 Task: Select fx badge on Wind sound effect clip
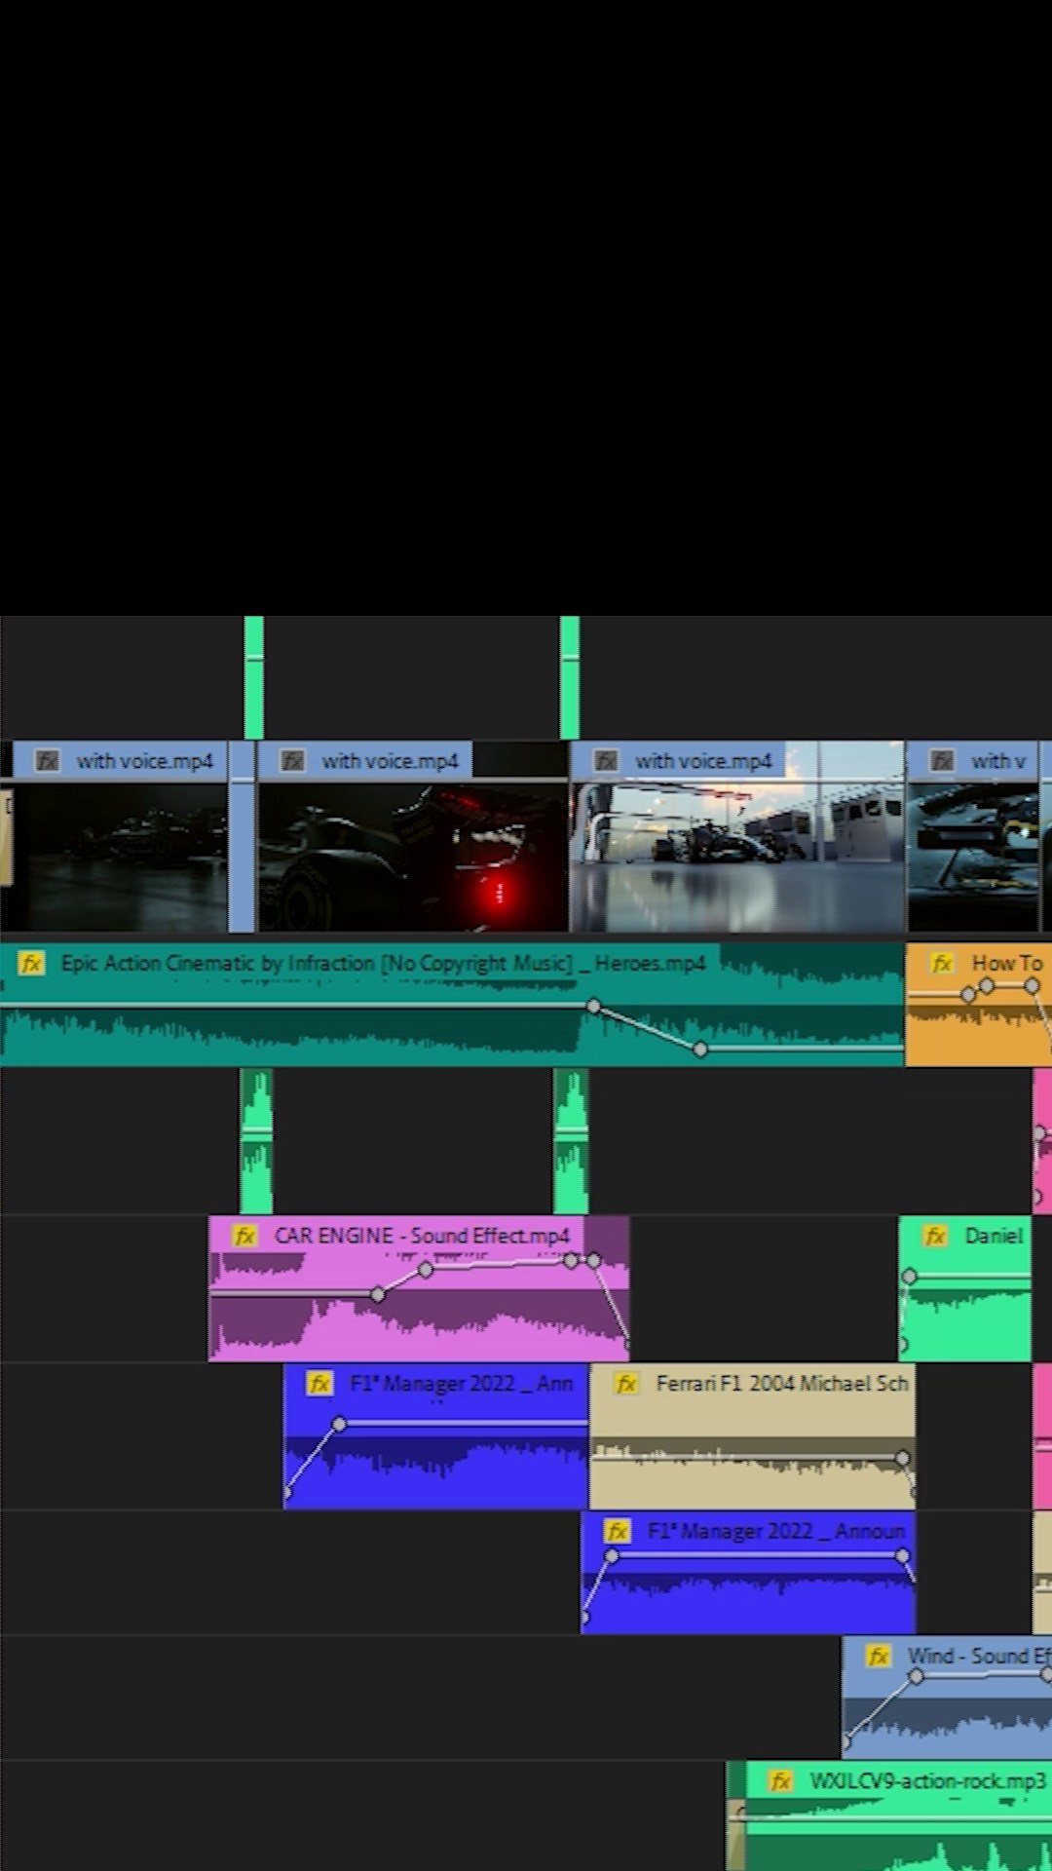click(878, 1656)
